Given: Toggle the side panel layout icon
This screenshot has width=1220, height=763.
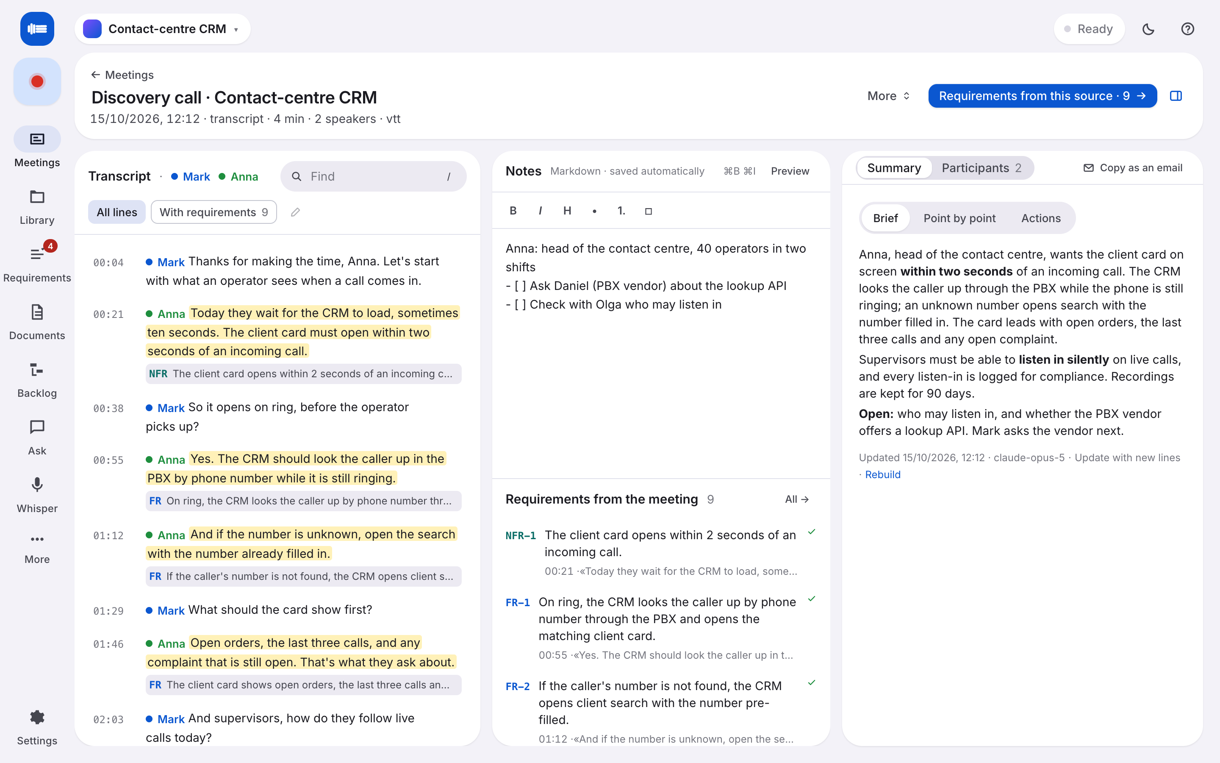Looking at the screenshot, I should pos(1176,96).
